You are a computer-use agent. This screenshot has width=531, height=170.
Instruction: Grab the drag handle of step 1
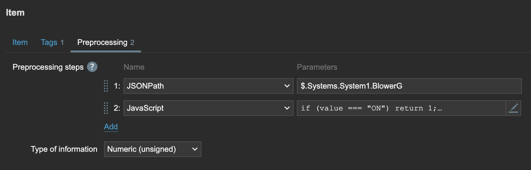pyautogui.click(x=106, y=86)
